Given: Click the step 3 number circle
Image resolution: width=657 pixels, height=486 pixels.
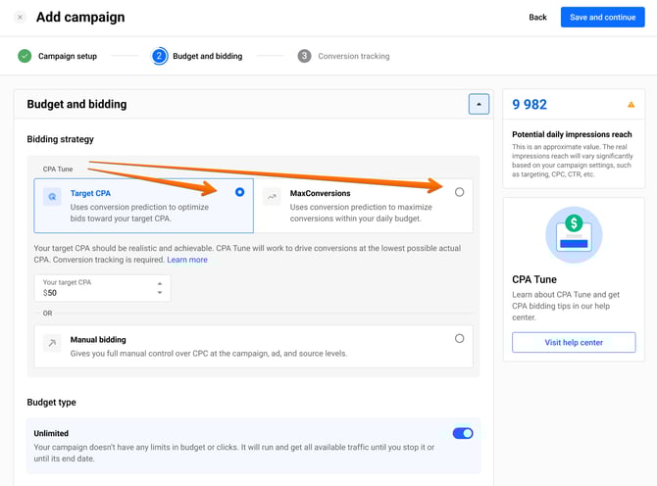Looking at the screenshot, I should coord(304,56).
